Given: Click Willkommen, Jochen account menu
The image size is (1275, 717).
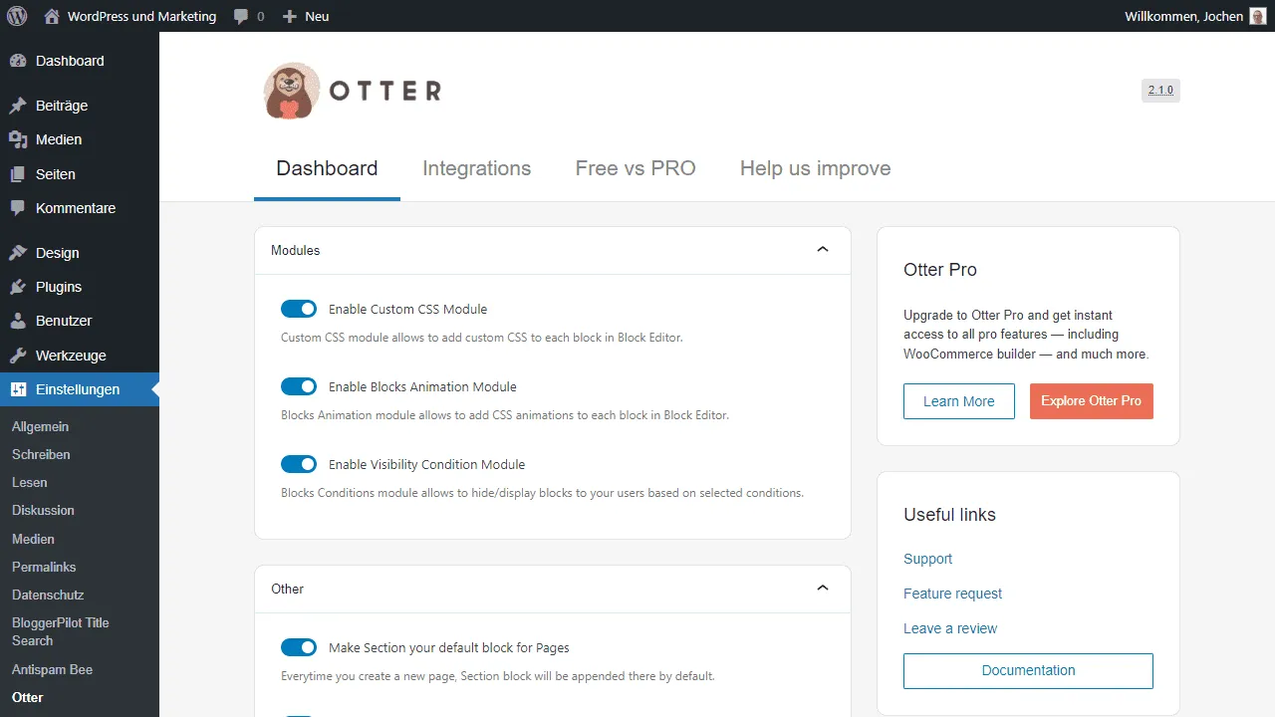Looking at the screenshot, I should click(1194, 16).
